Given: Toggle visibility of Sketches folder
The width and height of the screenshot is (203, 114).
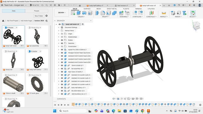Looking at the screenshot, I should tap(62, 43).
